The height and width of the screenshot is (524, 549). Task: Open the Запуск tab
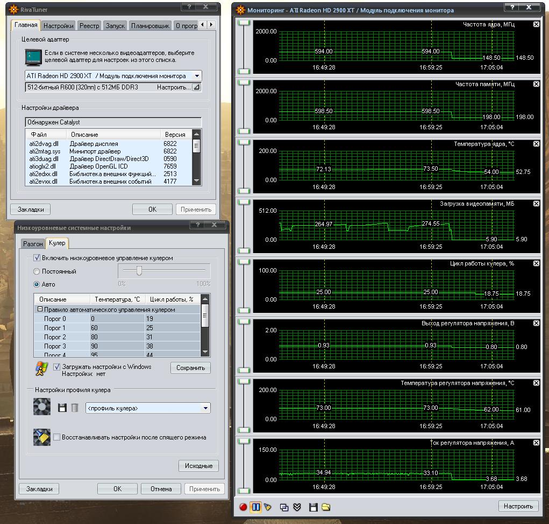tap(115, 26)
